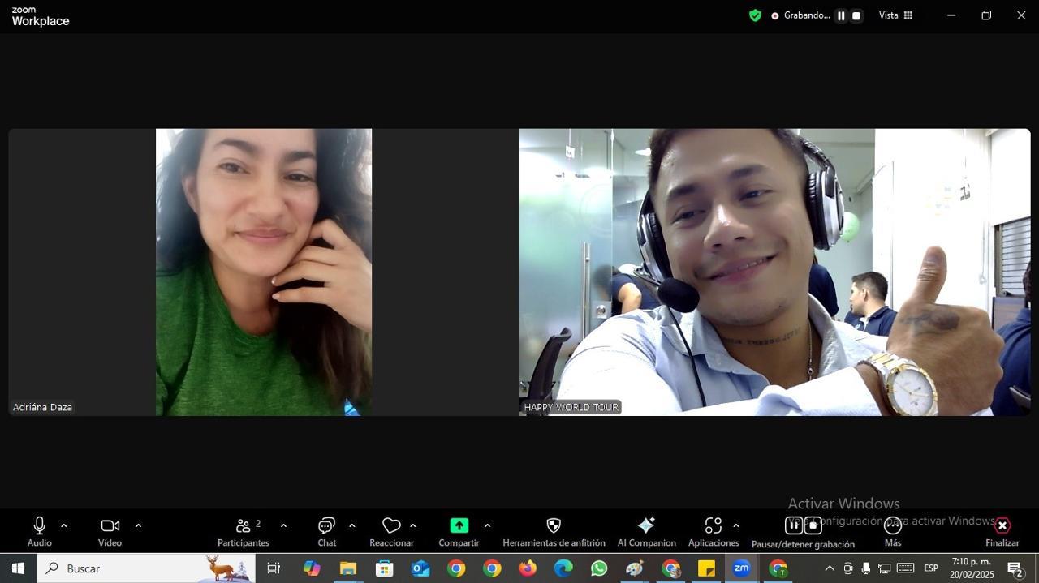Image resolution: width=1039 pixels, height=583 pixels.
Task: Minimize the Zoom window
Action: (x=951, y=15)
